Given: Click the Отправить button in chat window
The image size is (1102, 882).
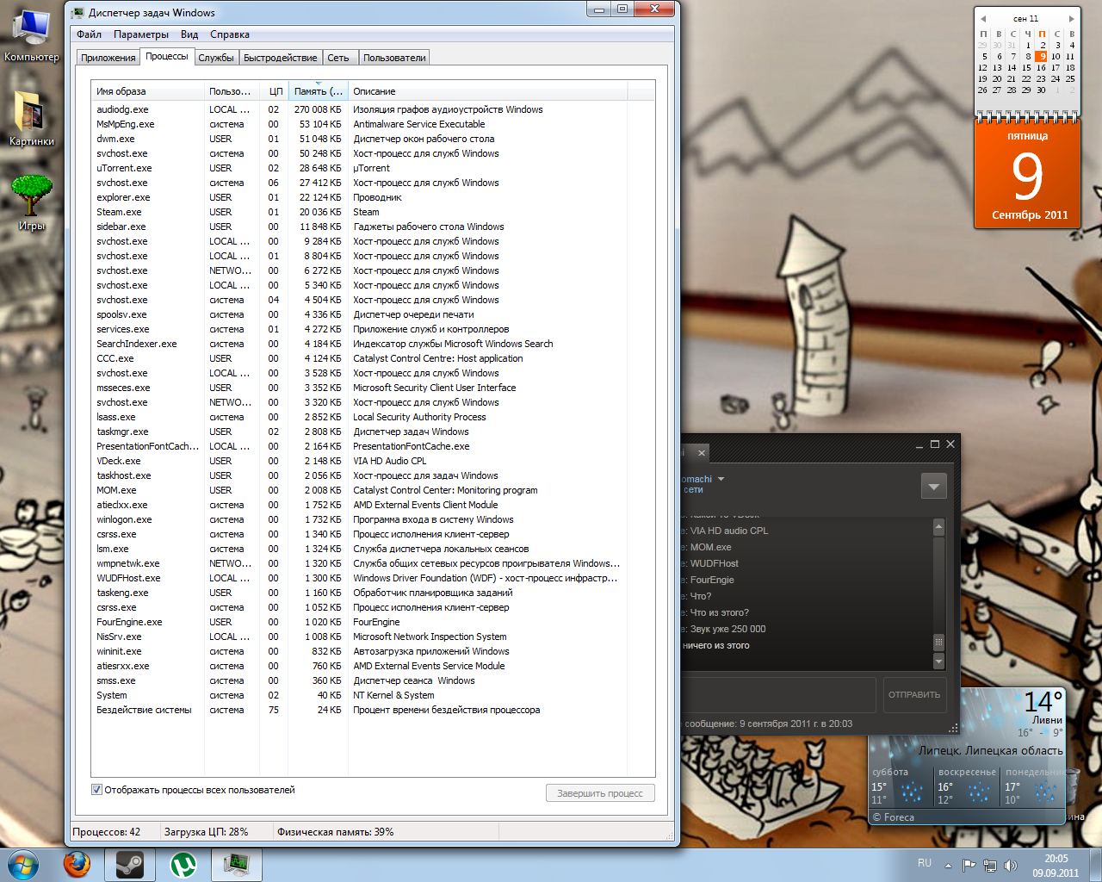Looking at the screenshot, I should 914,694.
